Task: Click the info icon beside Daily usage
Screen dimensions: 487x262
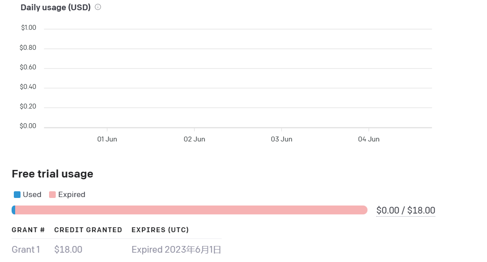Action: [97, 7]
